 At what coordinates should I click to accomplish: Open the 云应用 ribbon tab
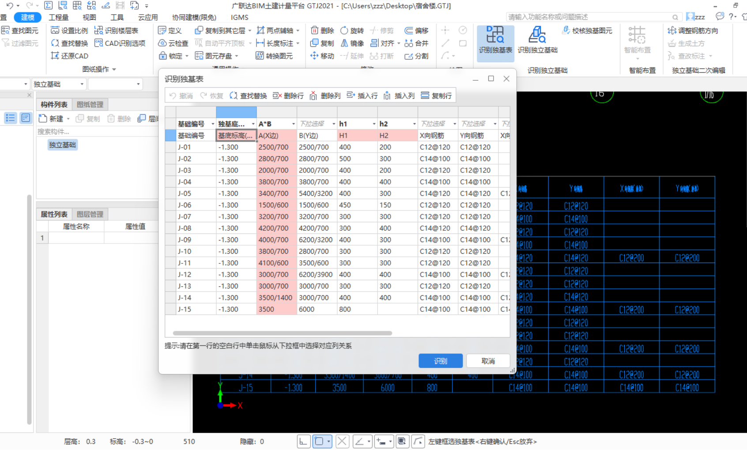click(x=148, y=17)
